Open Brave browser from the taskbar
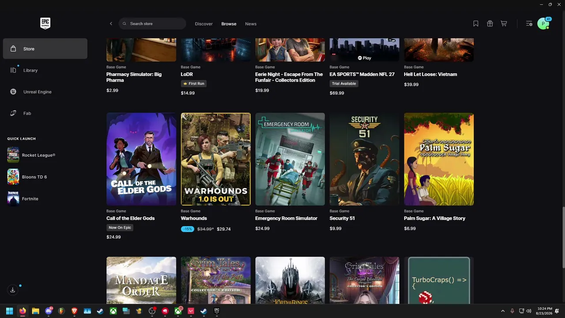 click(x=74, y=311)
